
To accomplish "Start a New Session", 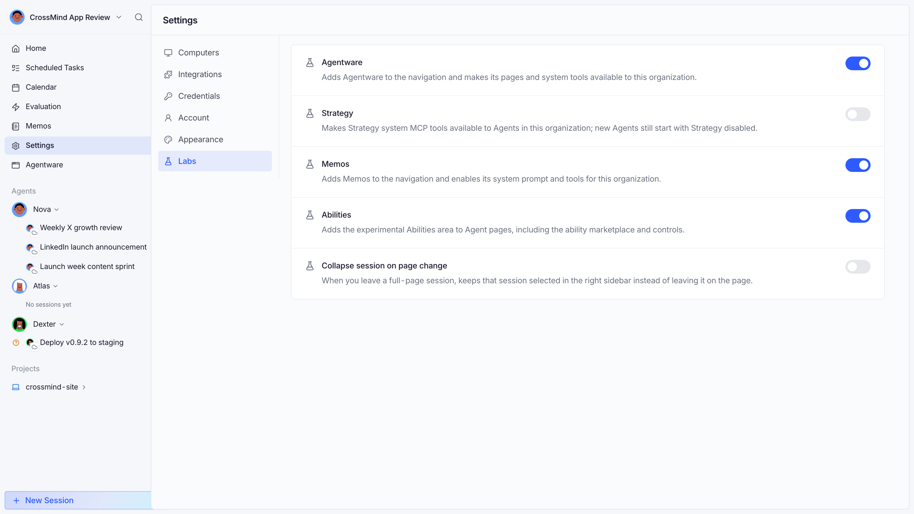I will click(78, 500).
